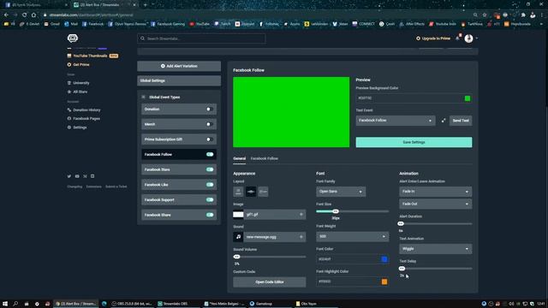Click the green preview background color swatch
The height and width of the screenshot is (308, 548).
[468, 98]
